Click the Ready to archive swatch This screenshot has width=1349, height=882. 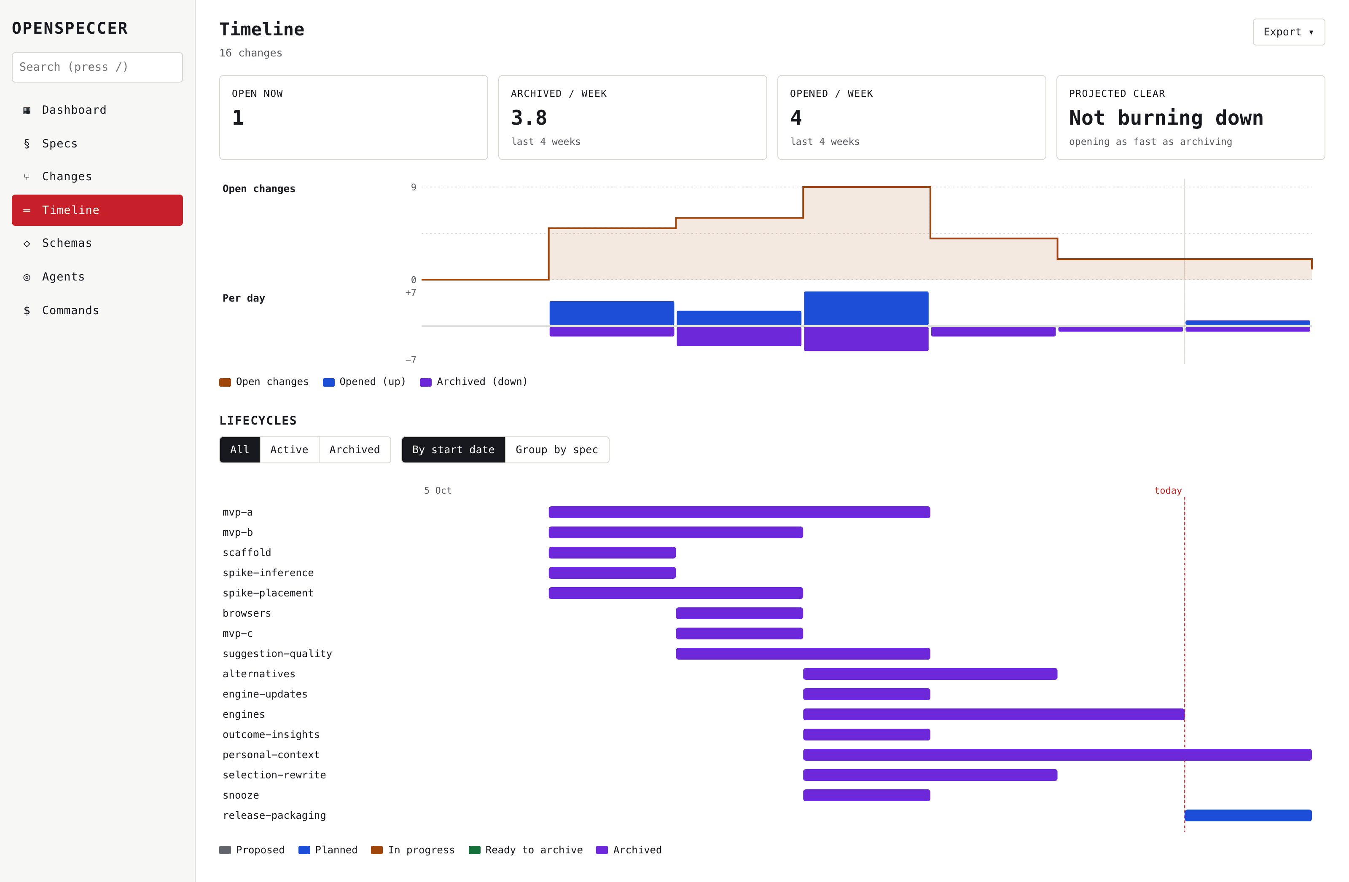[x=475, y=850]
